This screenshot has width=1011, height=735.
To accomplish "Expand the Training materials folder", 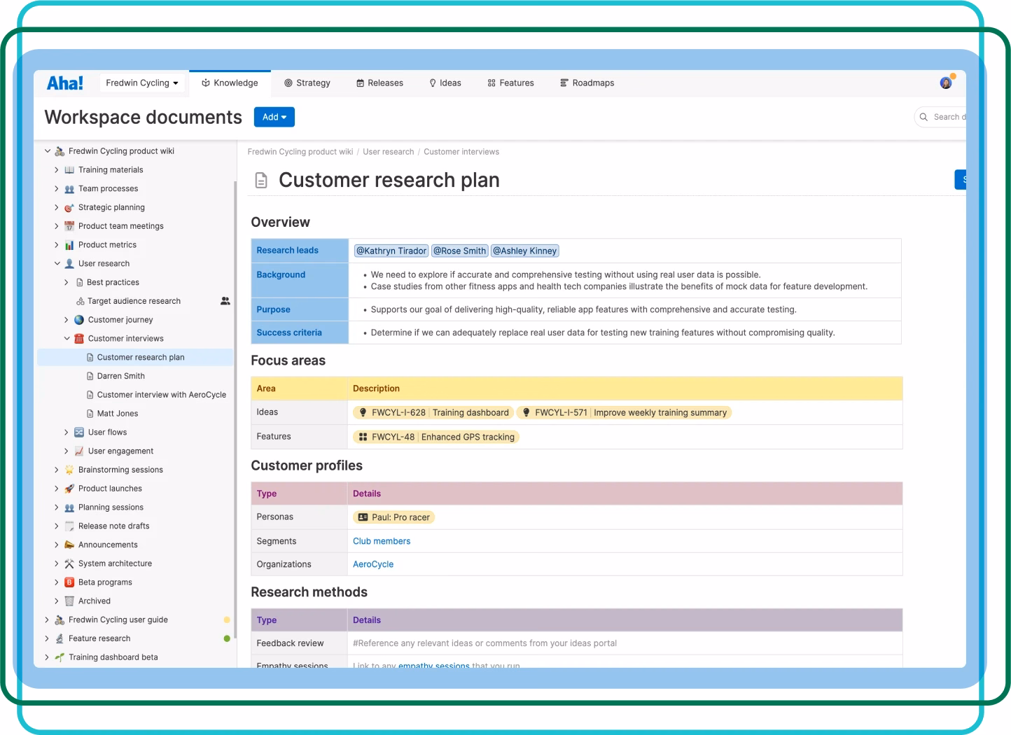I will click(x=57, y=170).
